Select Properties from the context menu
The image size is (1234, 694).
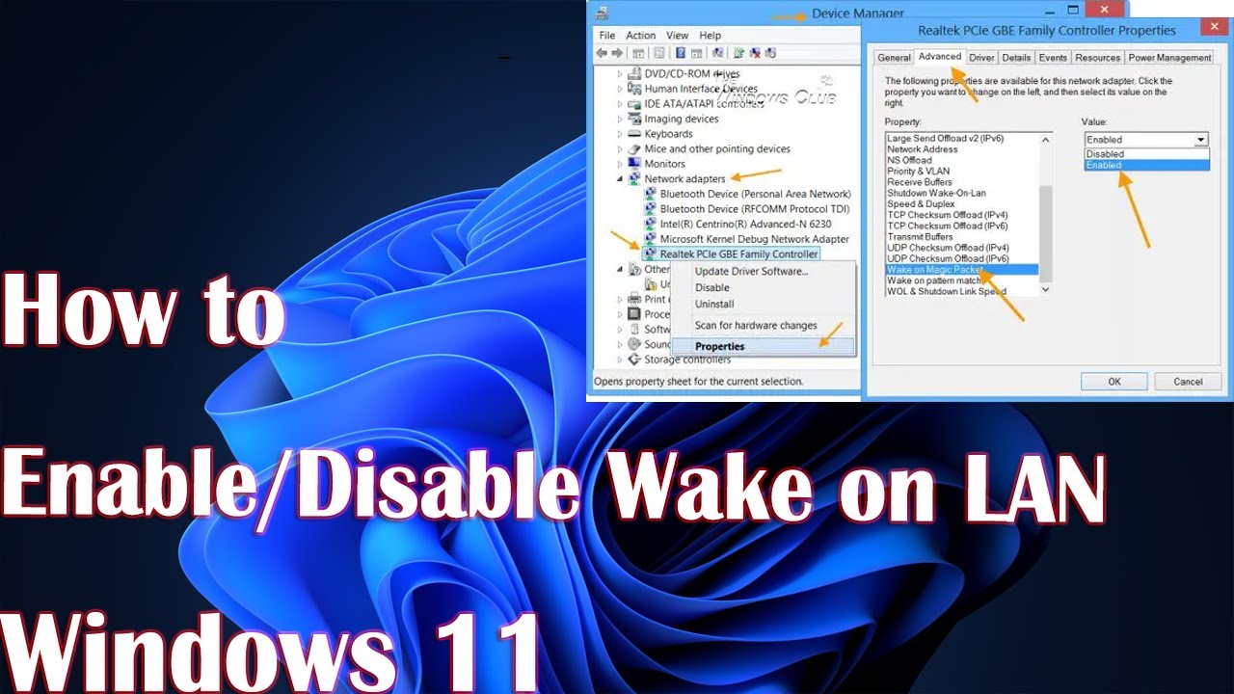(720, 346)
